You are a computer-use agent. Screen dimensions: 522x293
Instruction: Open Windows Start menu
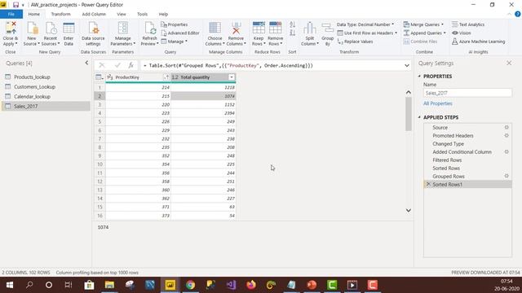(10, 285)
